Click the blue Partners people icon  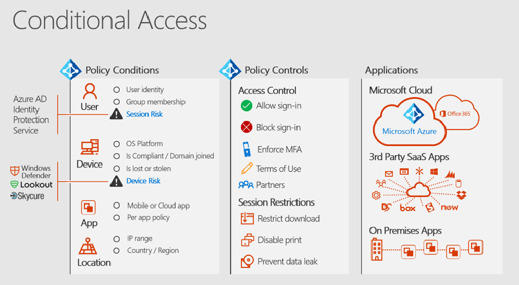(246, 184)
